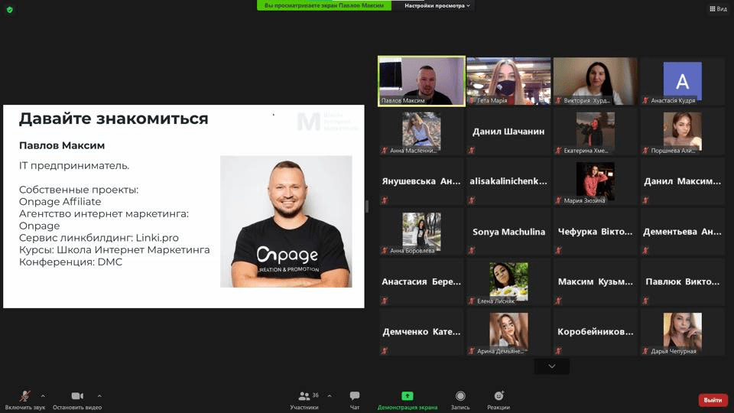This screenshot has width=734, height=413.
Task: Select Павлюк Викто tile
Action: [x=683, y=282]
